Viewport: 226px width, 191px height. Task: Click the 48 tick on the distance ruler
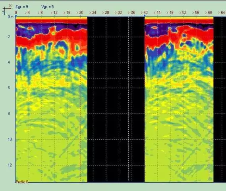pyautogui.click(x=170, y=13)
